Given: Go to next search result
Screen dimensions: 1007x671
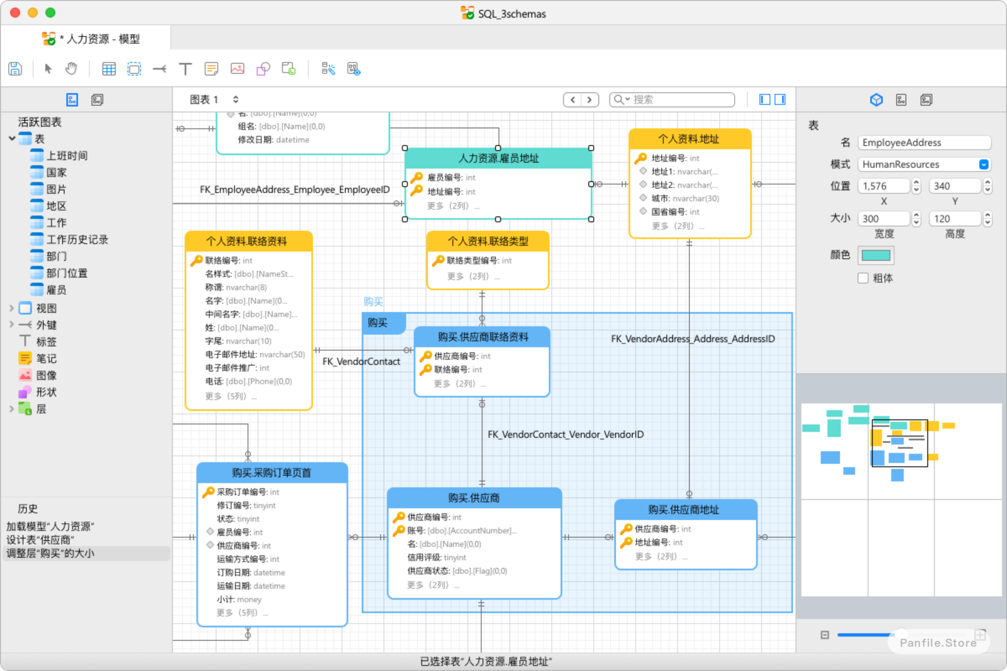Looking at the screenshot, I should click(x=590, y=100).
